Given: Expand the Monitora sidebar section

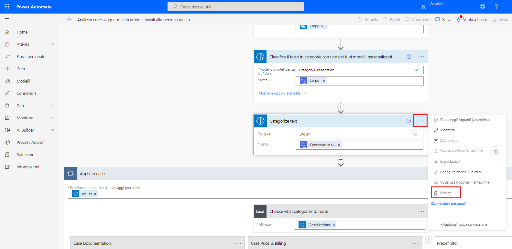Looking at the screenshot, I should 52,118.
